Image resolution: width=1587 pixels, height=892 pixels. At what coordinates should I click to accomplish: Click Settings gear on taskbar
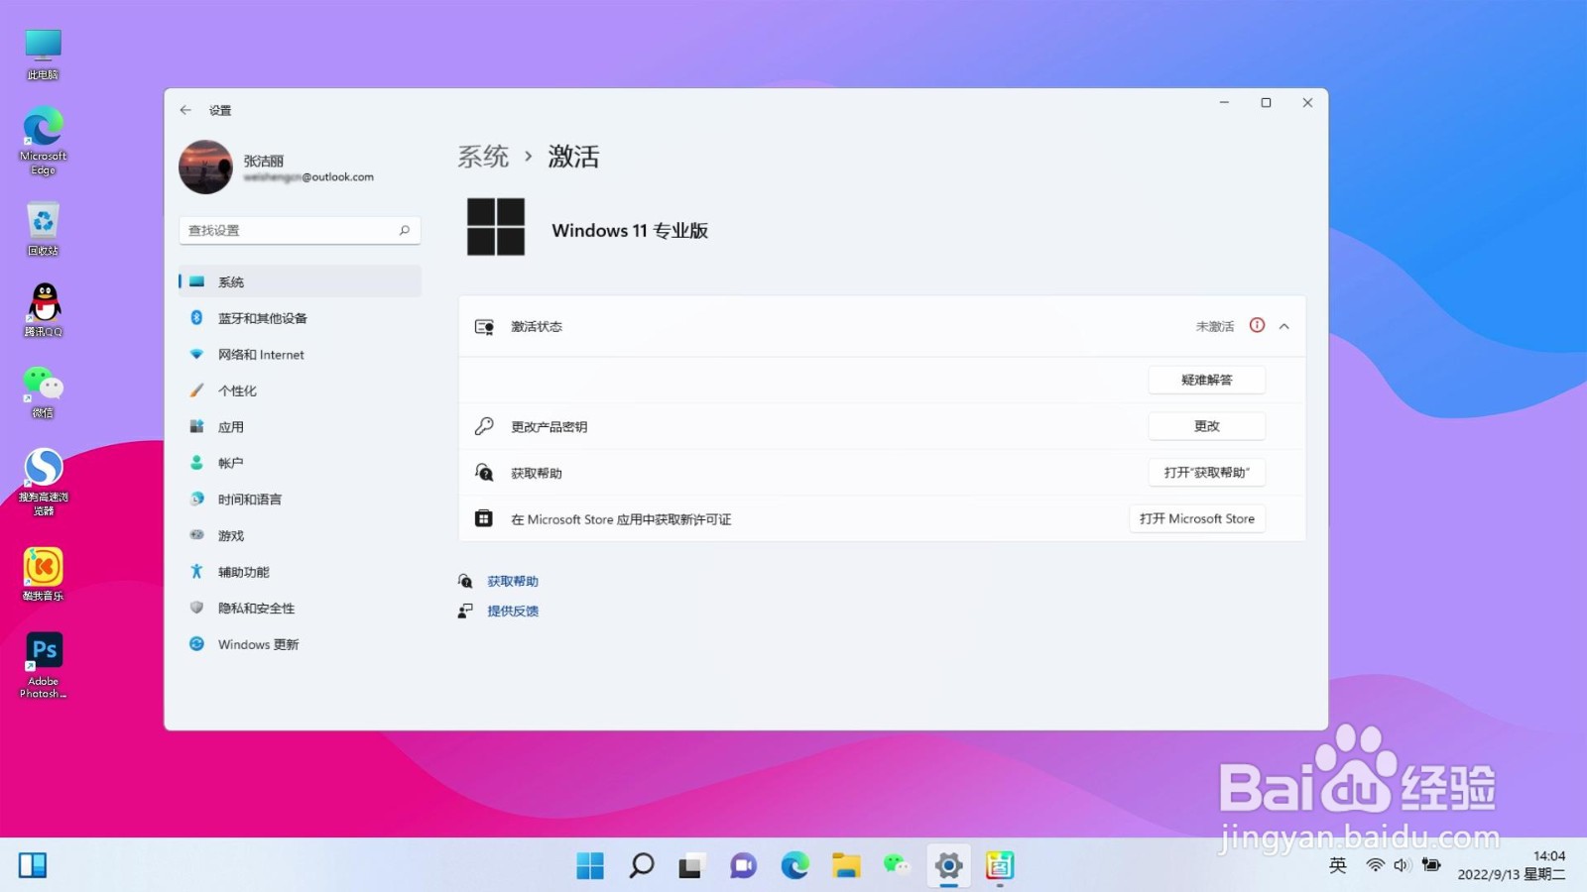(x=948, y=865)
